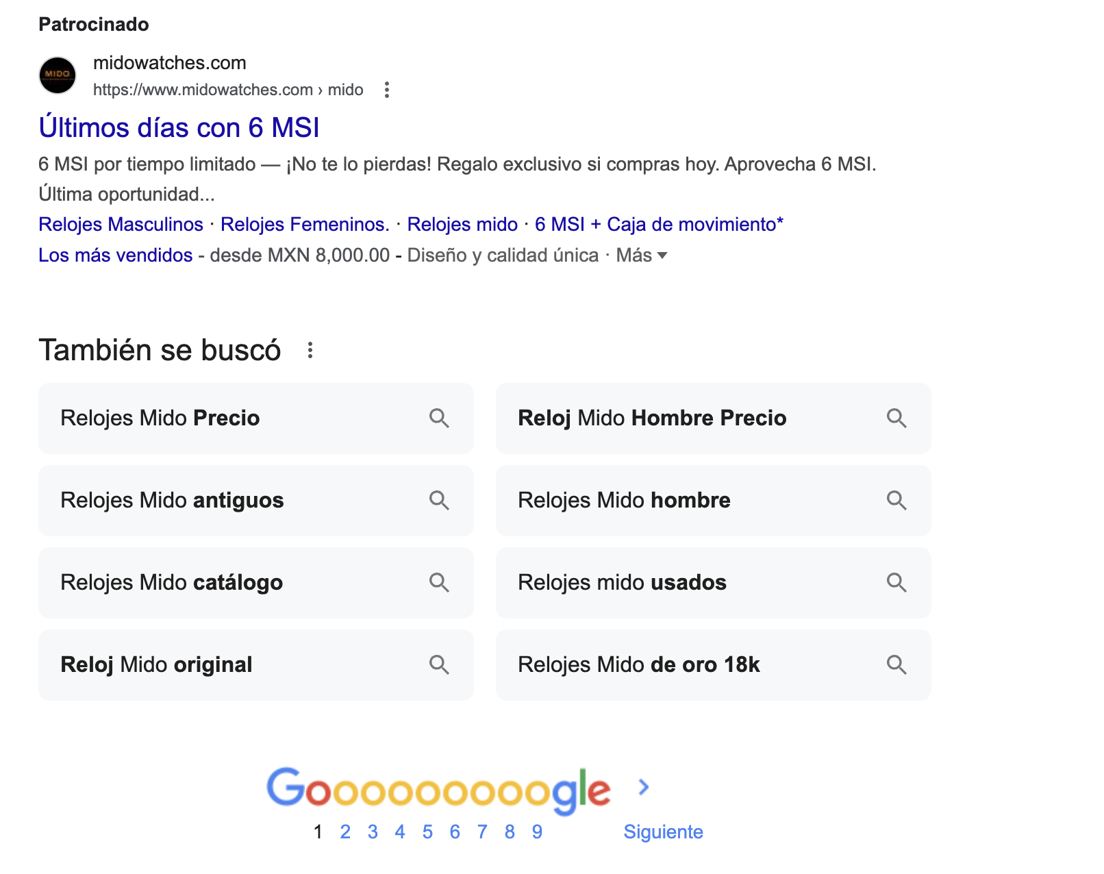This screenshot has height=874, width=1104.
Task: Go to results page 8
Action: tap(510, 832)
